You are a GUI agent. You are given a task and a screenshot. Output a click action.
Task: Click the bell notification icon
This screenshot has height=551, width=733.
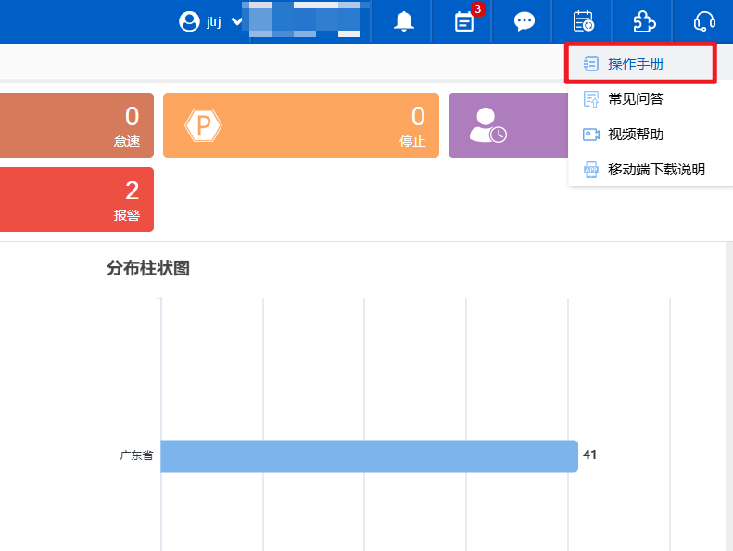point(404,21)
